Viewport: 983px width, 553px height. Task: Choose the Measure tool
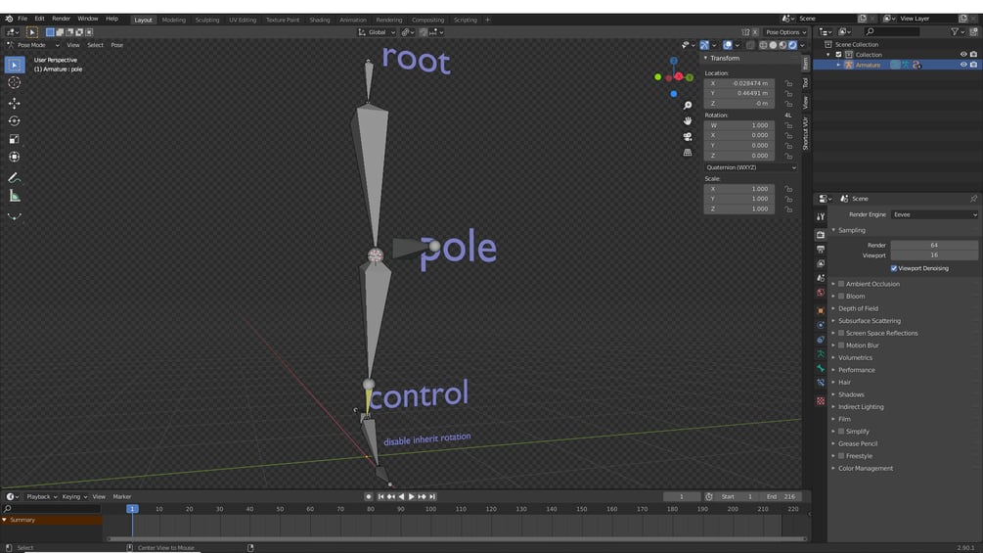15,197
